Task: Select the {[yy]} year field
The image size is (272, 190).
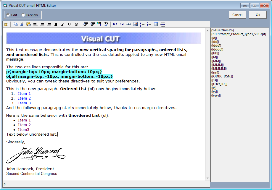Action: pyautogui.click(x=214, y=92)
